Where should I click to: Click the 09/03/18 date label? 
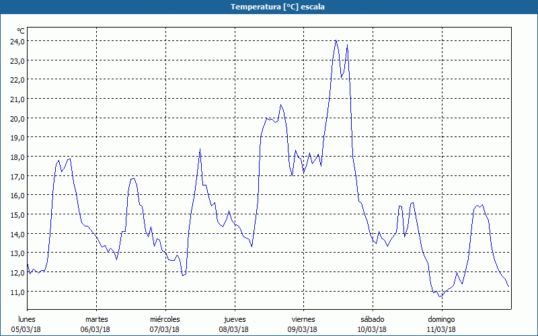[303, 329]
